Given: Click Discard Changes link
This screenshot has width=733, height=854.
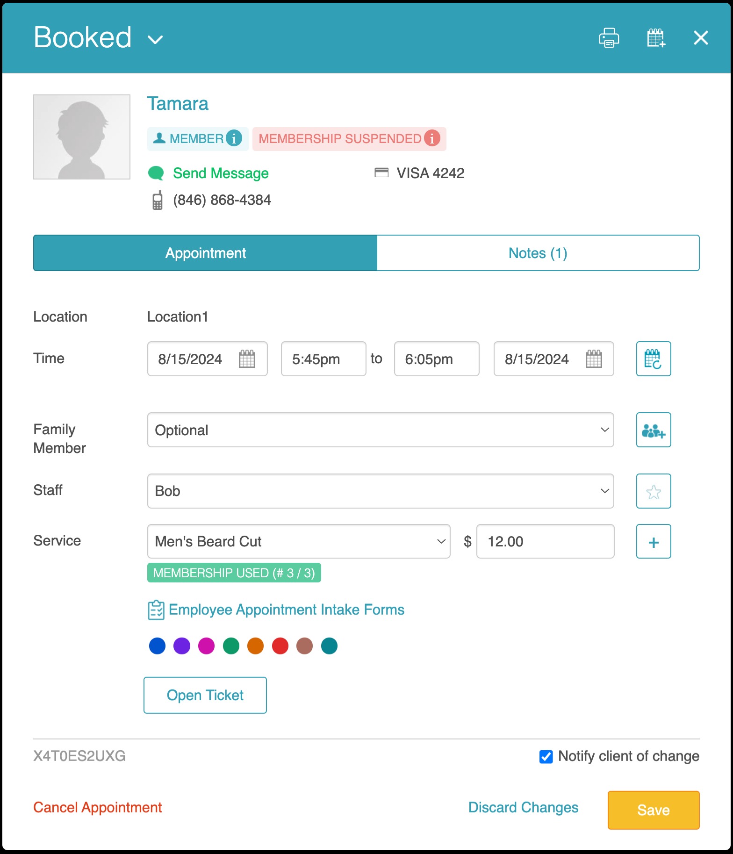Looking at the screenshot, I should 523,808.
